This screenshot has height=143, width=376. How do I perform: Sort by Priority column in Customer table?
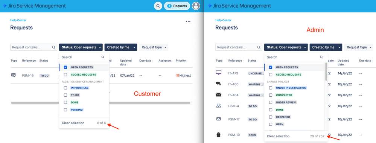[x=181, y=61]
